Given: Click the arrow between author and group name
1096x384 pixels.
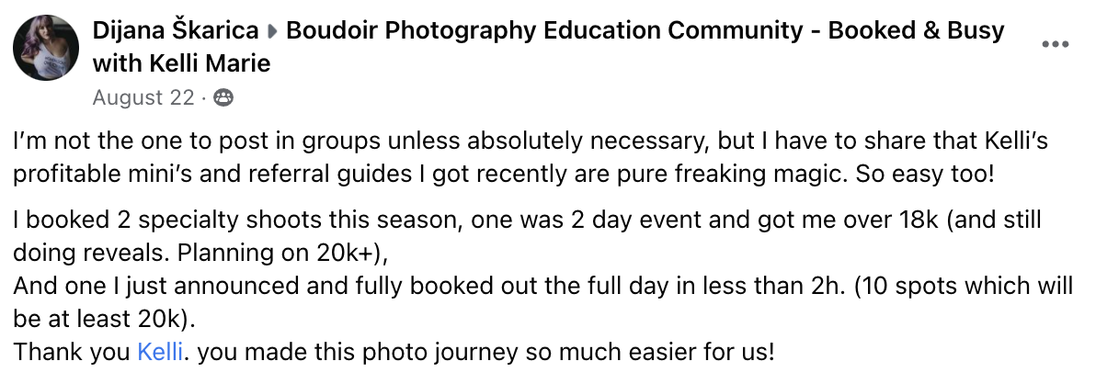Looking at the screenshot, I should 272,32.
